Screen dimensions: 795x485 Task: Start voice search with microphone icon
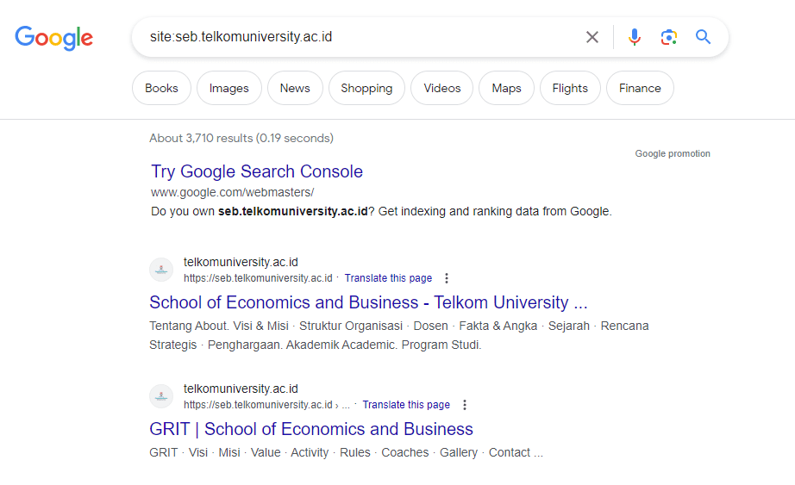pyautogui.click(x=634, y=37)
